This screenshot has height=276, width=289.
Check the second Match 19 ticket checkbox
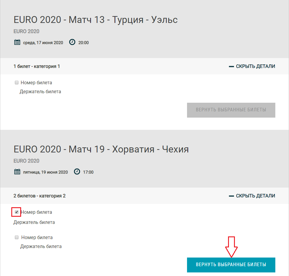[17, 237]
